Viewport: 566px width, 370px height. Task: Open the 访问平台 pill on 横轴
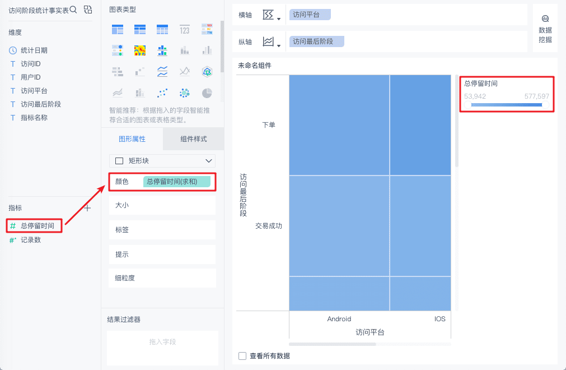[310, 15]
